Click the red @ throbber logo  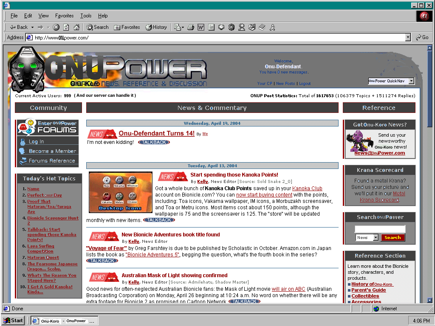(x=424, y=16)
